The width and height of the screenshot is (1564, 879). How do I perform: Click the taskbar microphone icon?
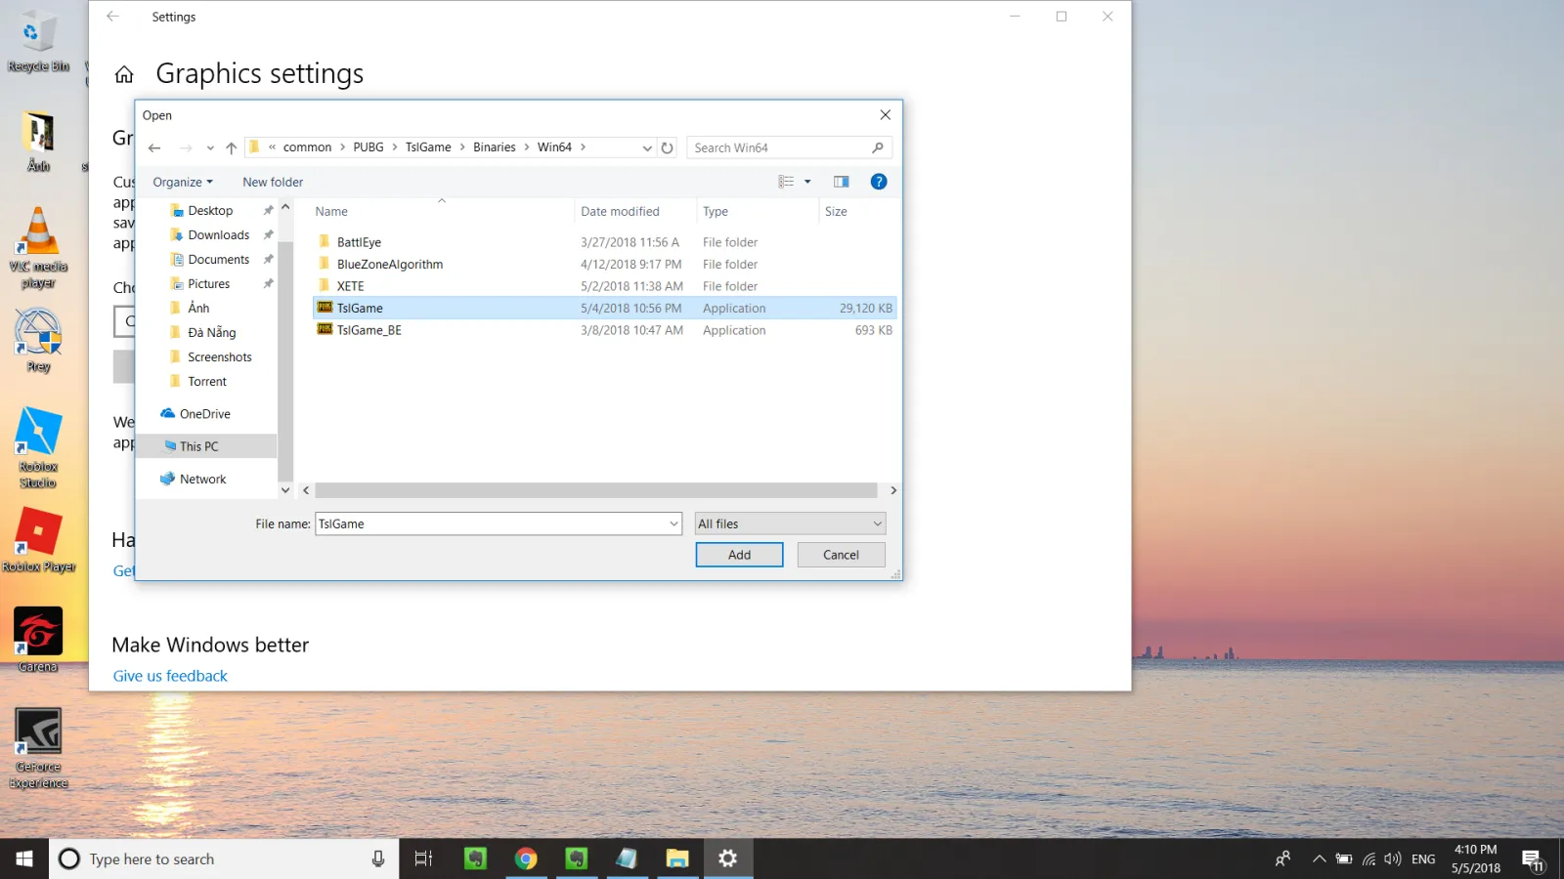click(x=377, y=858)
